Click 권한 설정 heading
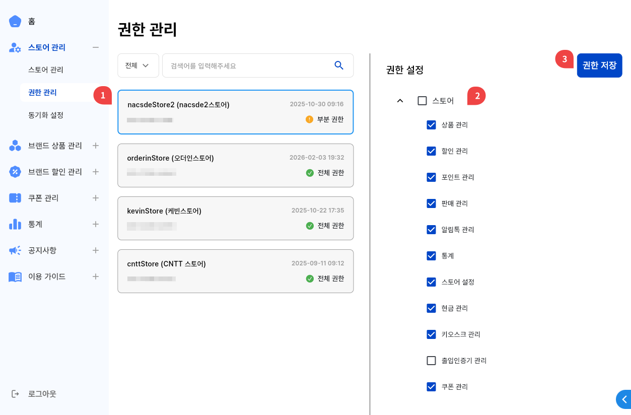The image size is (631, 415). [405, 70]
